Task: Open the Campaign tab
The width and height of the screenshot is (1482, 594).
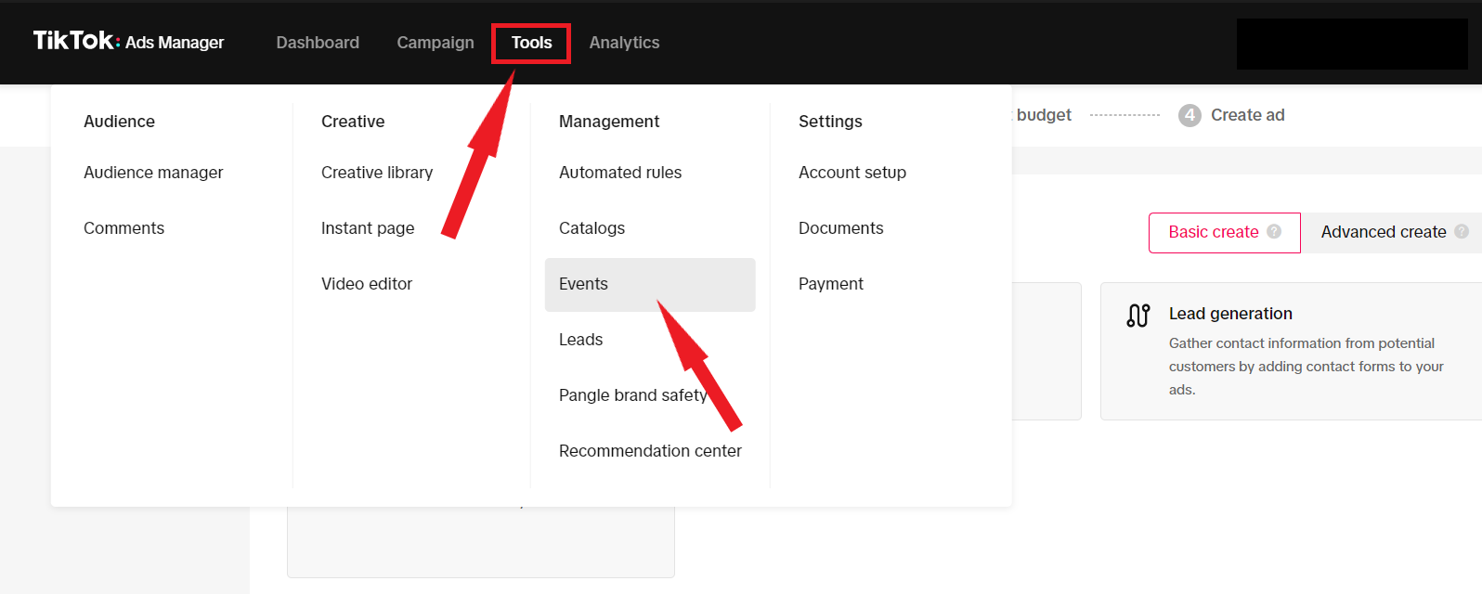Action: click(x=435, y=43)
